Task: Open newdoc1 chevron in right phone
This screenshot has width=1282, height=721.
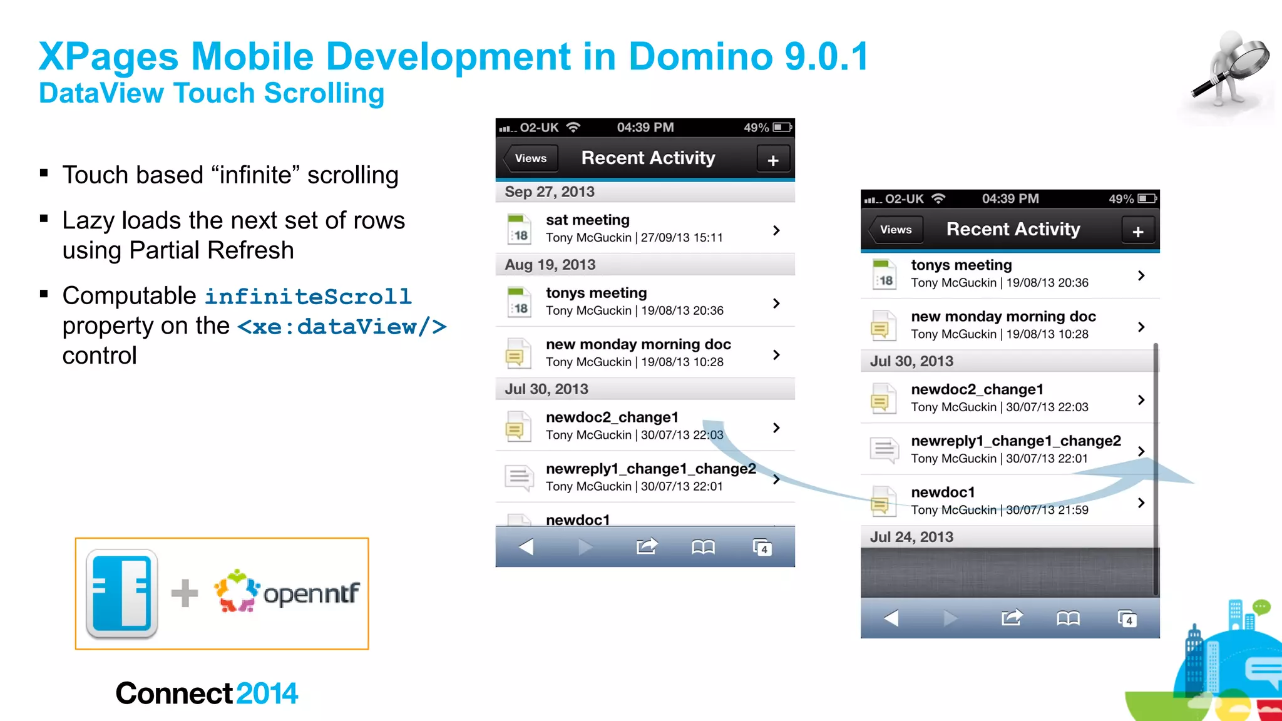Action: coord(1141,503)
